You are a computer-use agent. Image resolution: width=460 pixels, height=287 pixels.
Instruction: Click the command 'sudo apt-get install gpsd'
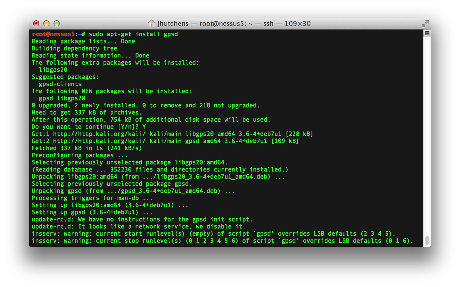point(133,34)
